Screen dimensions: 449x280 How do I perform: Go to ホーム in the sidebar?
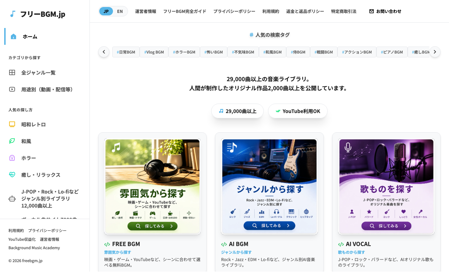[45, 36]
